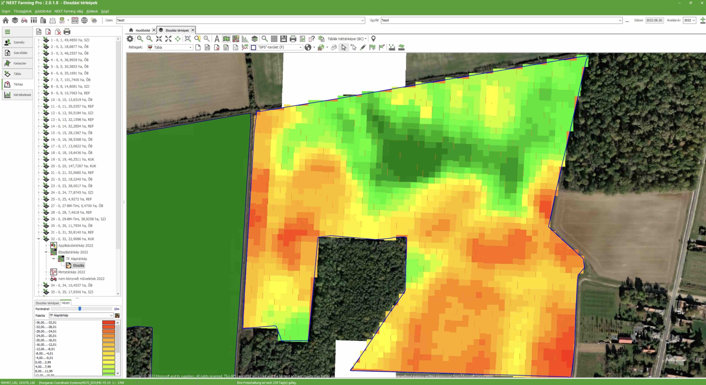Adjust the Pontméret slider handle
Image resolution: width=706 pixels, height=385 pixels.
80,309
